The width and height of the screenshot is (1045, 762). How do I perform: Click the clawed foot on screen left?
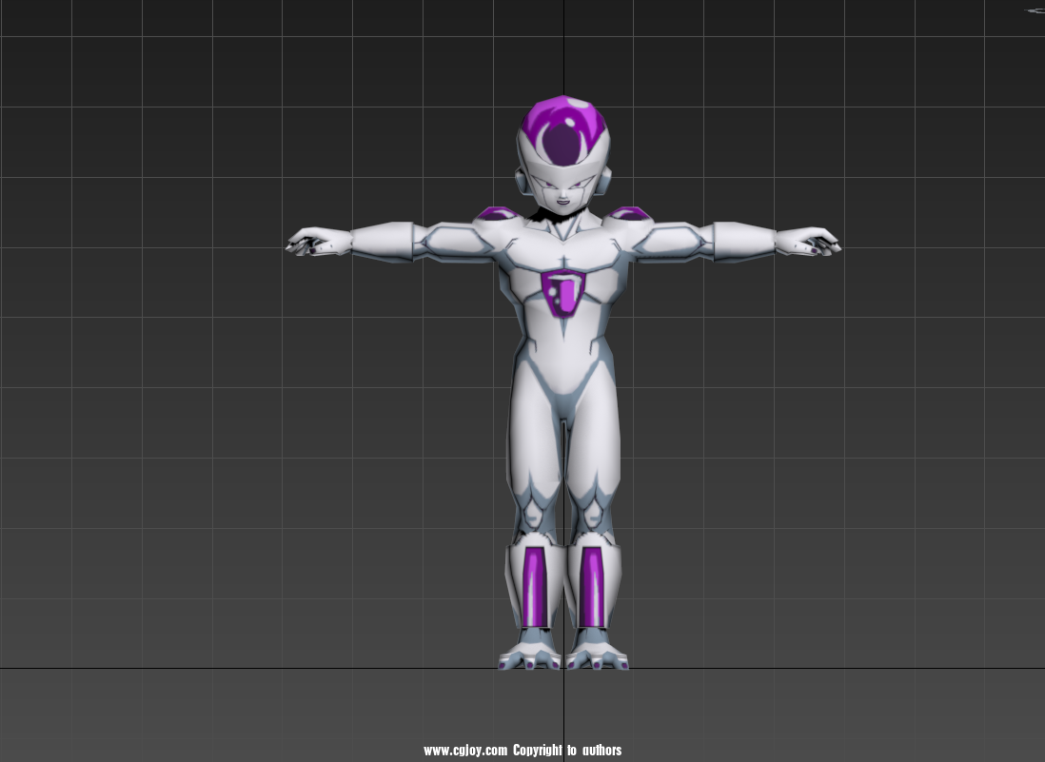[531, 655]
